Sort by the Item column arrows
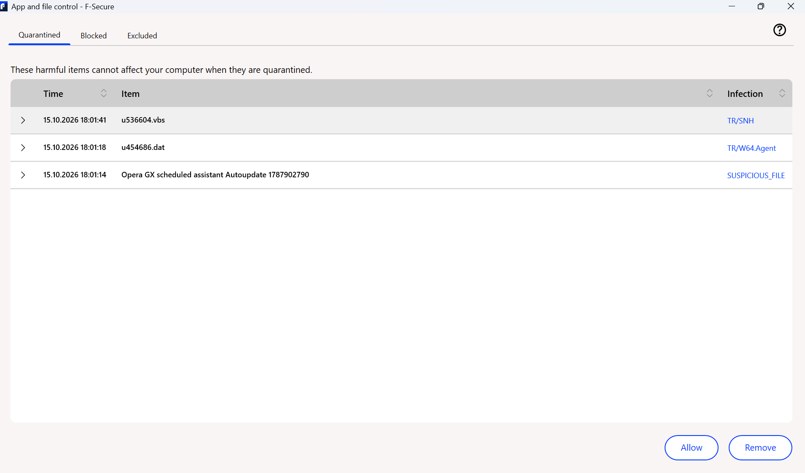 710,94
